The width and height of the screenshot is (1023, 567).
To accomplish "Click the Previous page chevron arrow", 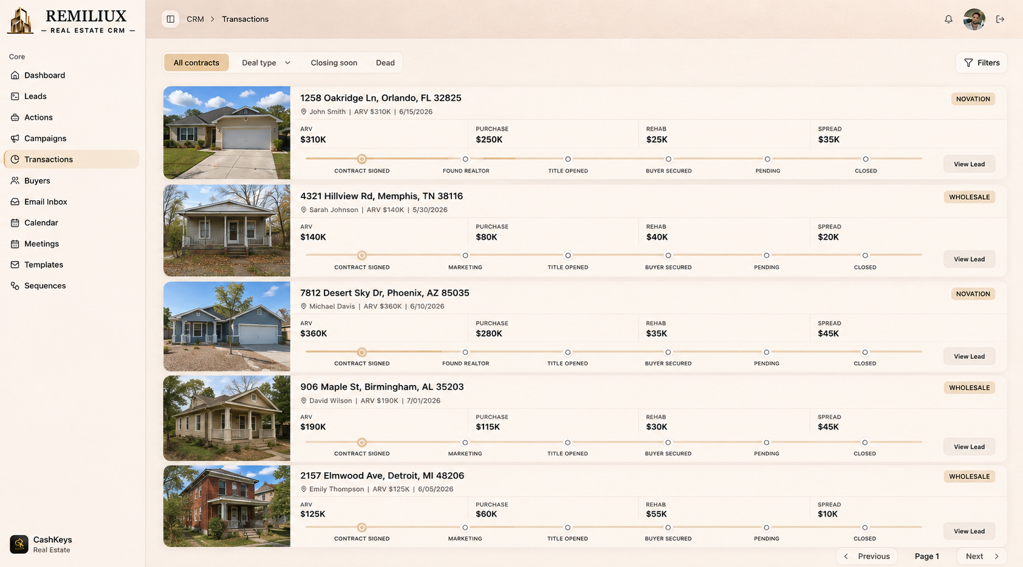I will (x=846, y=556).
